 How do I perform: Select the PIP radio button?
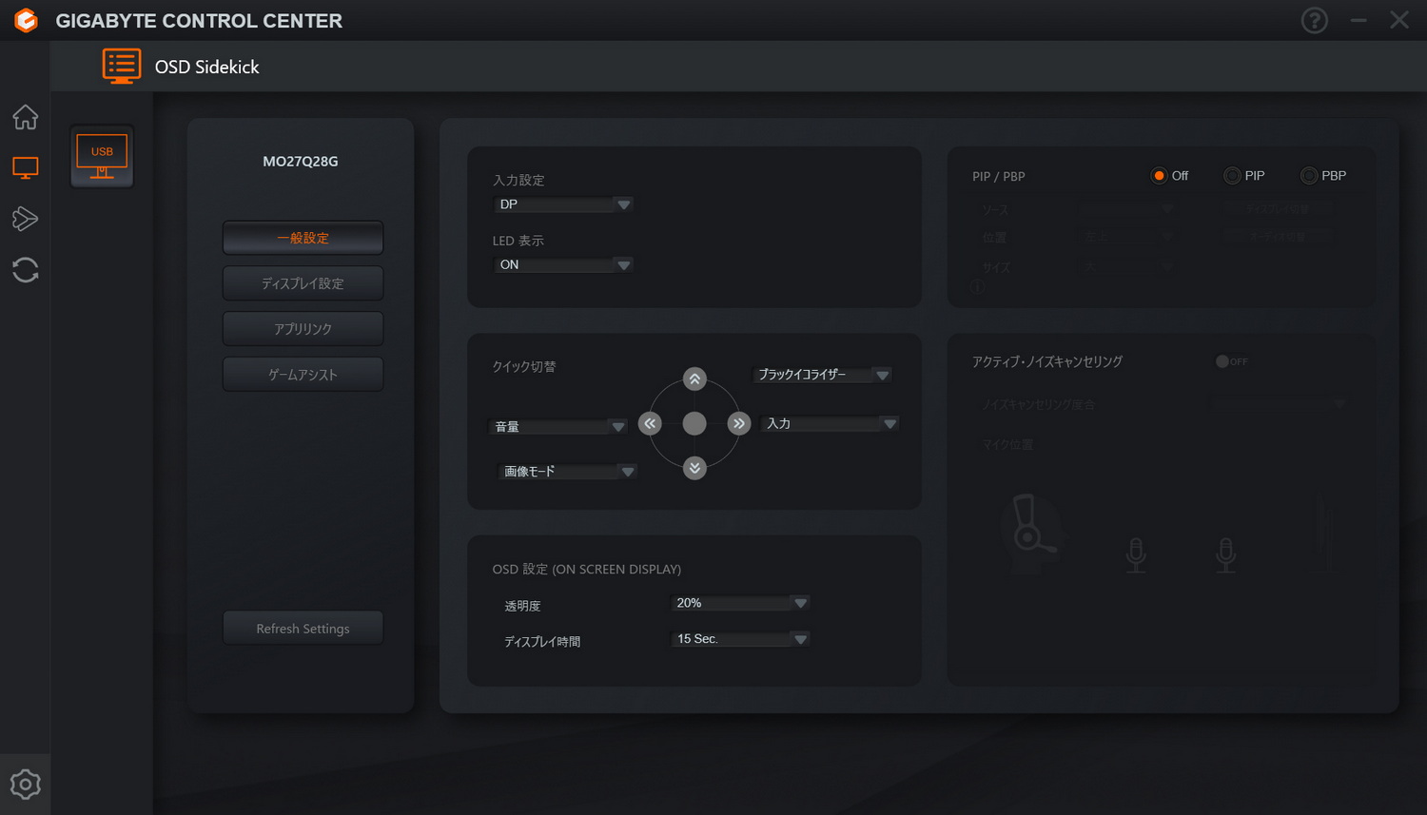(x=1232, y=176)
